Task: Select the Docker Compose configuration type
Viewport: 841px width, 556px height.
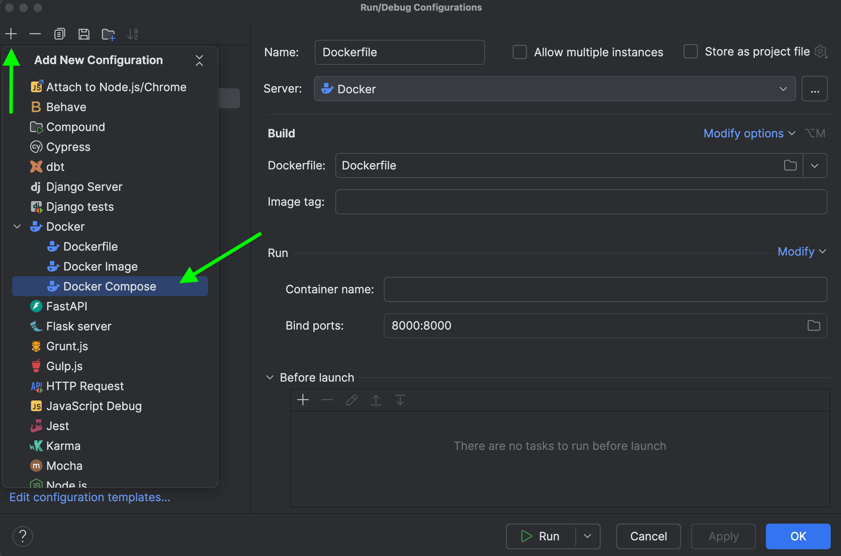Action: [x=110, y=286]
